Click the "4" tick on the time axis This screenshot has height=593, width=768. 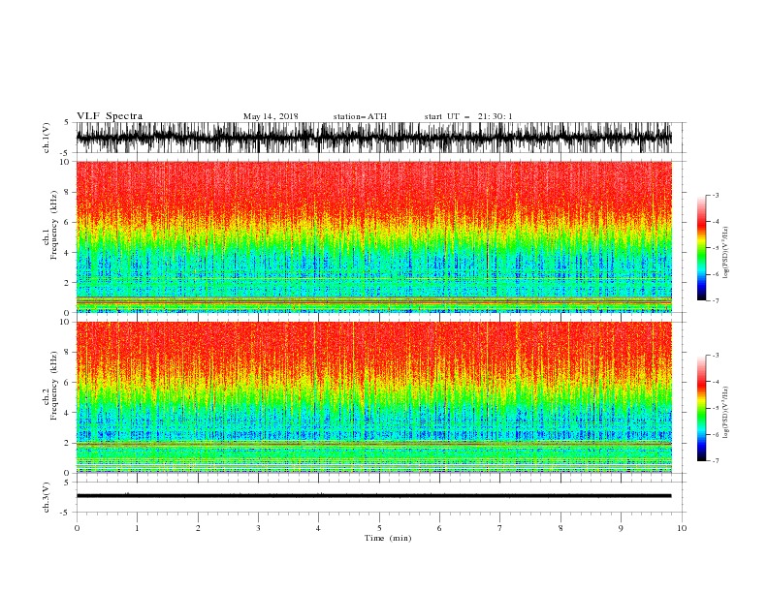[x=318, y=528]
